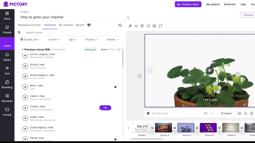The width and height of the screenshot is (255, 143).
Task: Play Arnold (legacy) voice sample
Action: (x=25, y=77)
